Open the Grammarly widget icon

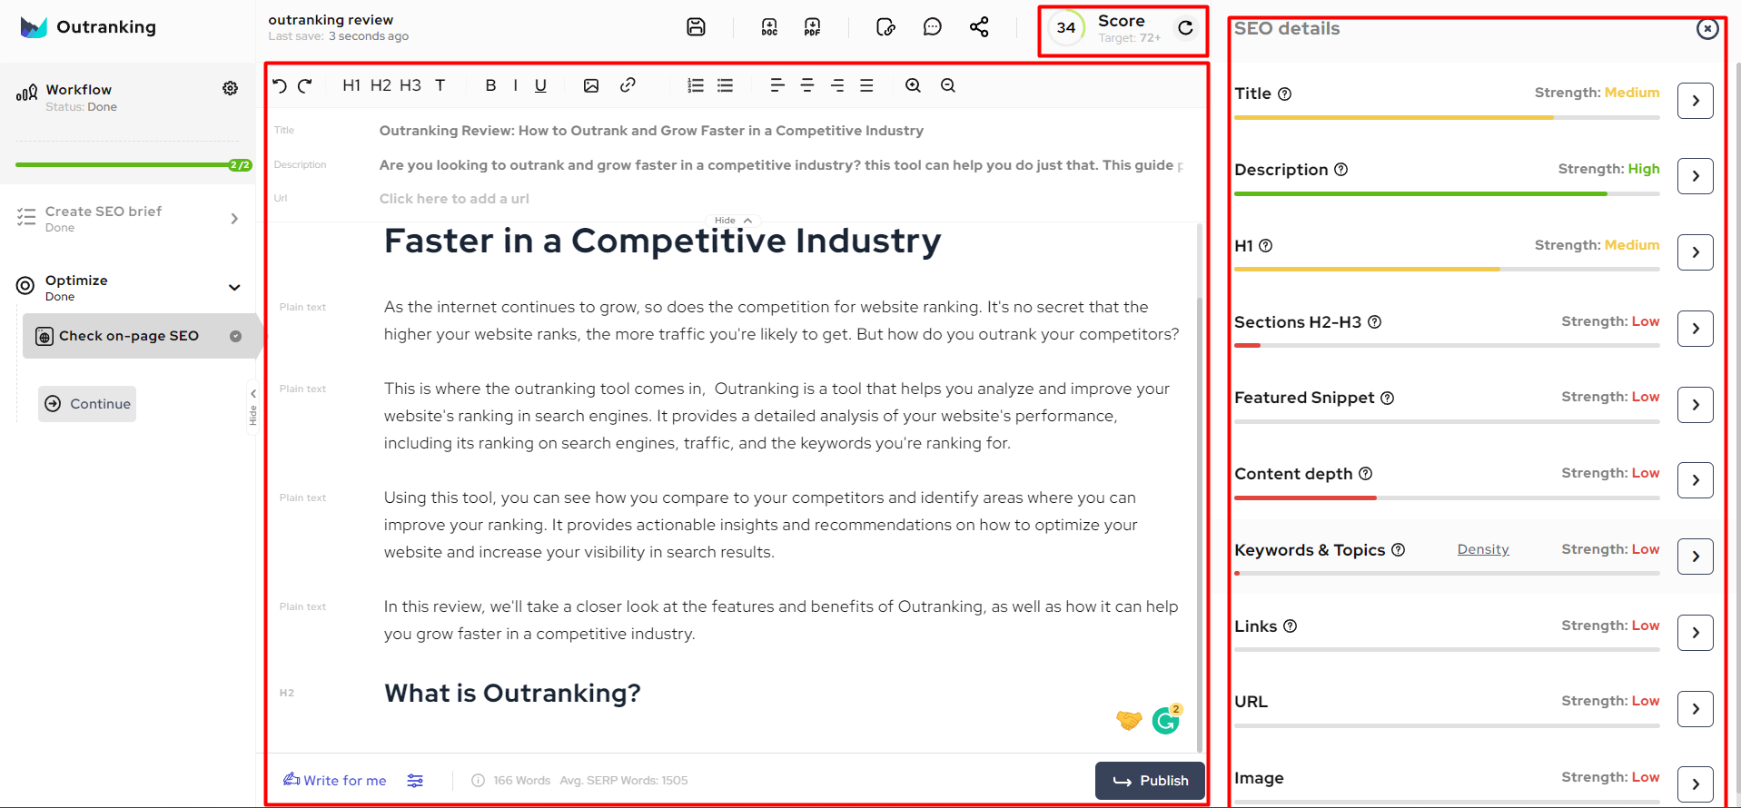(1166, 720)
